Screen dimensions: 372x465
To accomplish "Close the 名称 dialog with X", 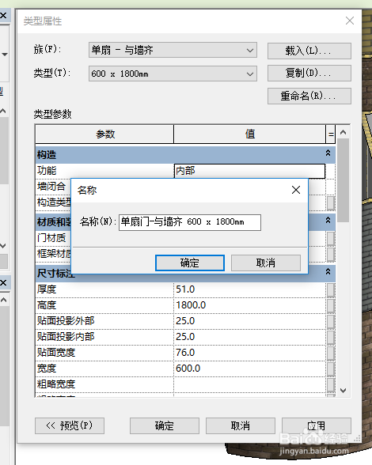I will tap(296, 190).
